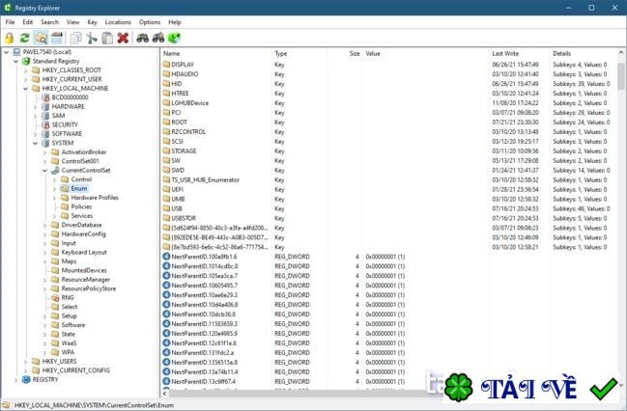Collapse the Standard Registry node

tap(15, 61)
